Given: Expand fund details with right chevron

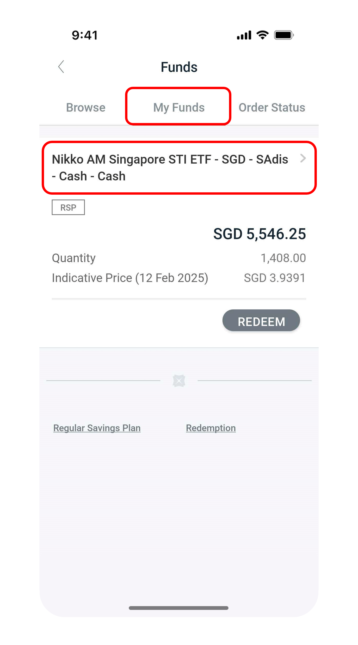Looking at the screenshot, I should pos(303,158).
